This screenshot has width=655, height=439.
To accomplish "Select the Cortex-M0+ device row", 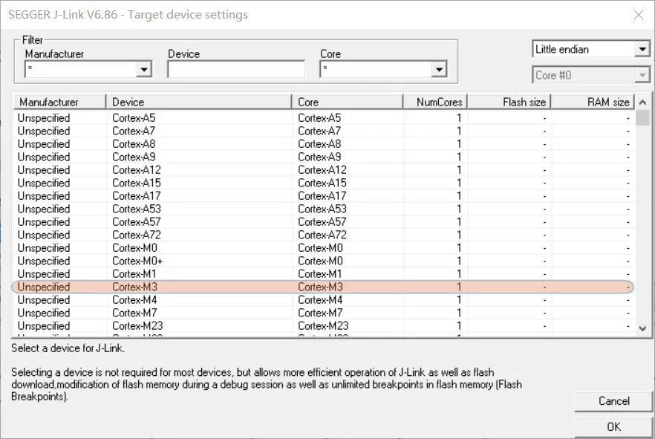I will click(x=324, y=261).
